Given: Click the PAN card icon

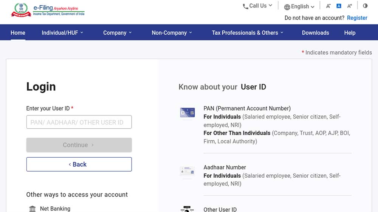Looking at the screenshot, I should point(187,112).
